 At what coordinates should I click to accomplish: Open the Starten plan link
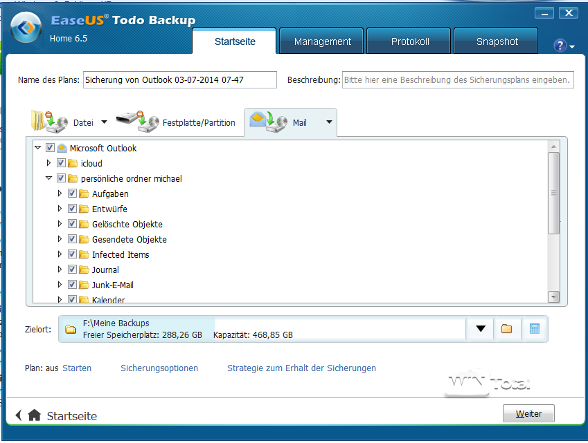click(77, 368)
